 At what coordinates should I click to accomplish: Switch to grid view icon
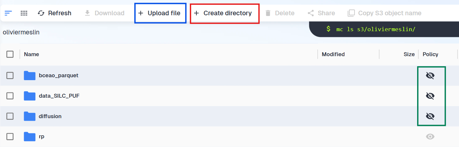coord(24,13)
